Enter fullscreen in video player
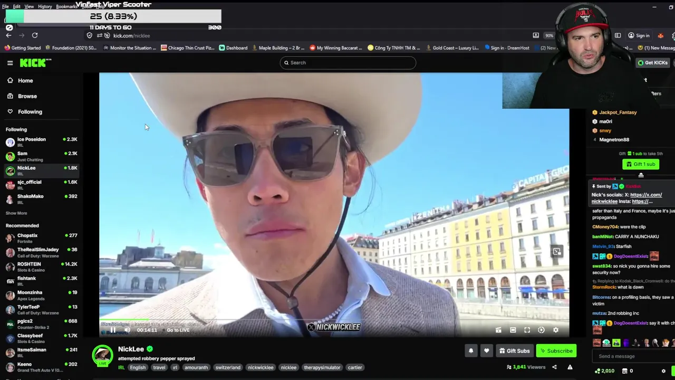The image size is (675, 380). 527,330
